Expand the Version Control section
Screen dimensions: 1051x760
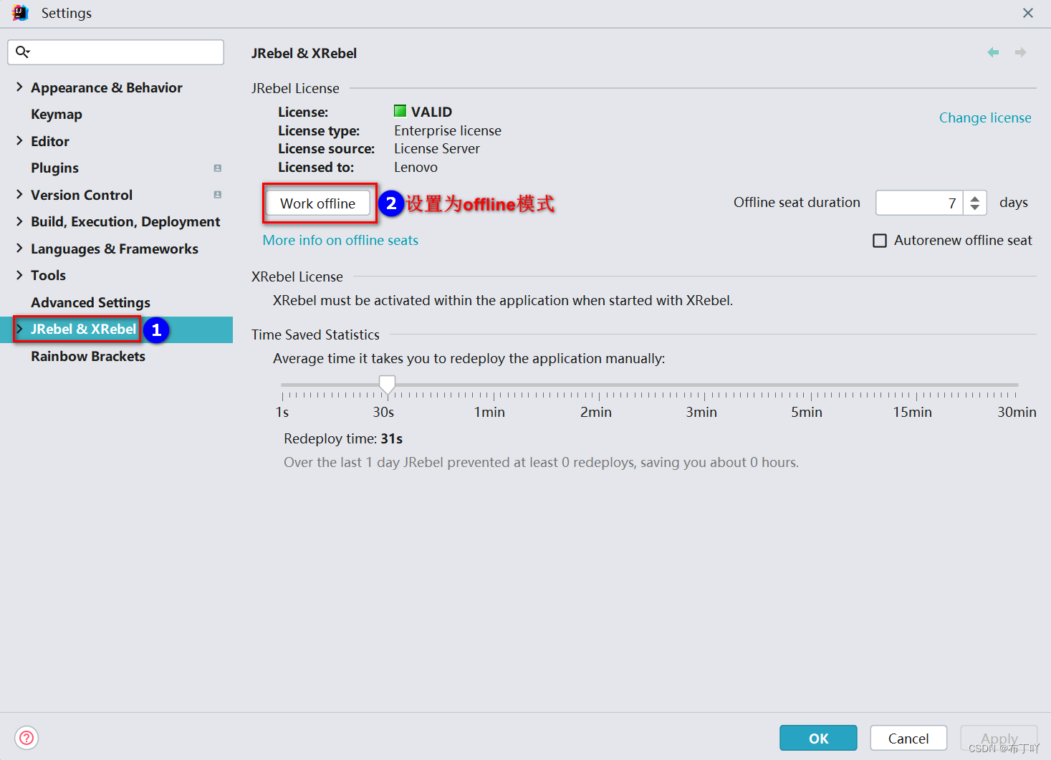coord(19,195)
